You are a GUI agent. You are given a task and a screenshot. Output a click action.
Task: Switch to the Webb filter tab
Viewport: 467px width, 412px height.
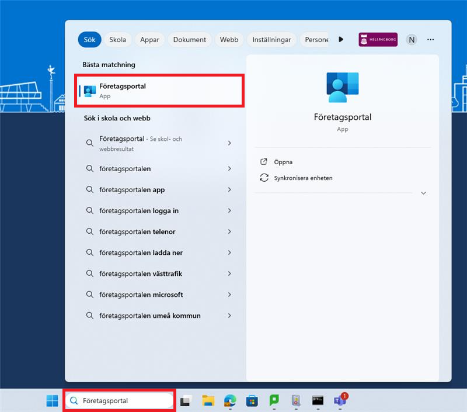click(229, 40)
